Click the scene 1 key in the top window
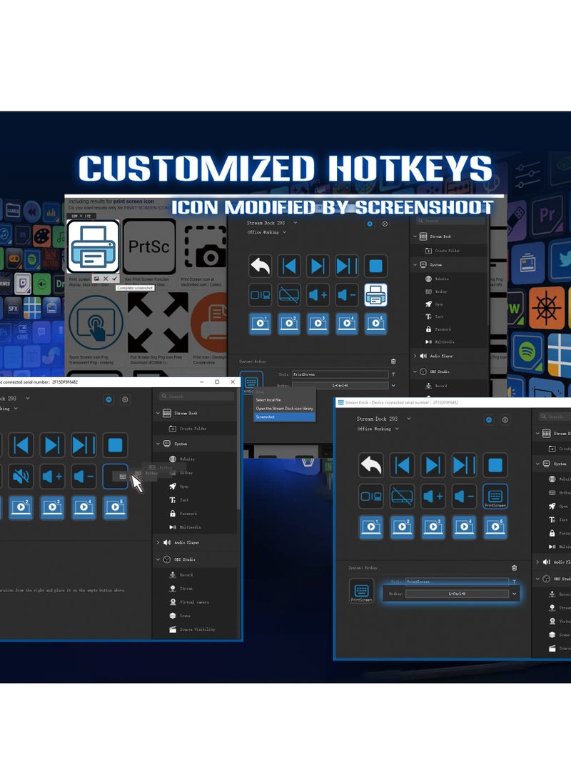This screenshot has height=783, width=571. pyautogui.click(x=260, y=323)
